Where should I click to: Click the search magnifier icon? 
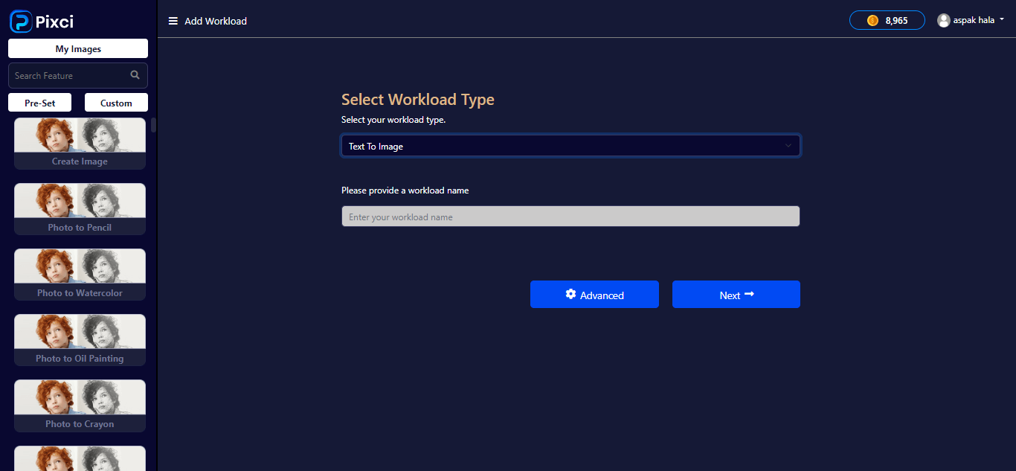135,75
